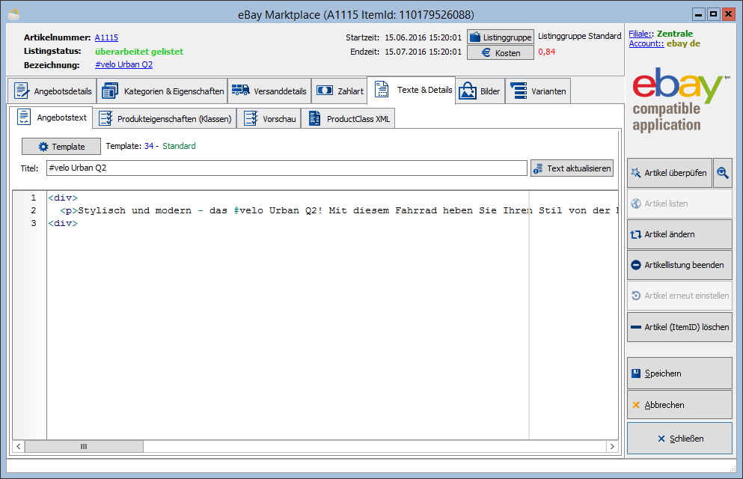
Task: Click the Artikel ändern button
Action: [679, 234]
